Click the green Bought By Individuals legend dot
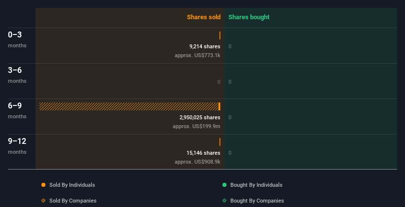The height and width of the screenshot is (207, 405). click(224, 185)
